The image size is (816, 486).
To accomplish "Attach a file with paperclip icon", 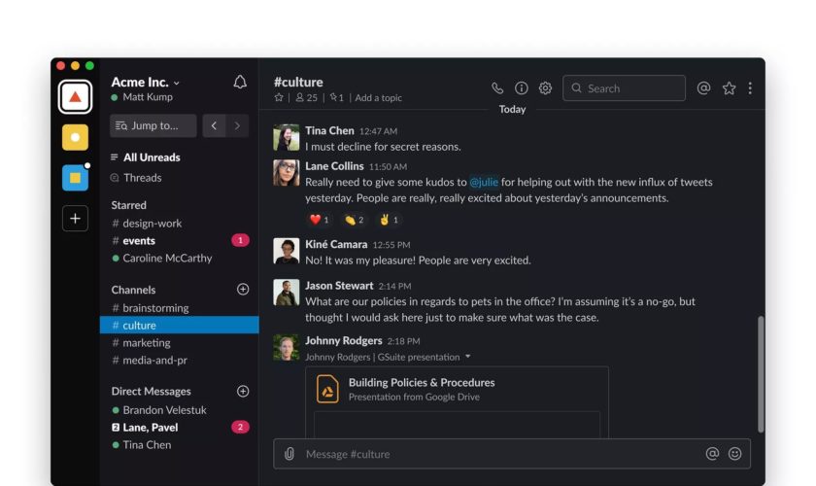I will tap(289, 454).
